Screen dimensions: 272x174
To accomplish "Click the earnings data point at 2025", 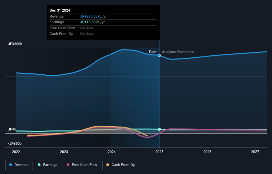I will pyautogui.click(x=159, y=129).
